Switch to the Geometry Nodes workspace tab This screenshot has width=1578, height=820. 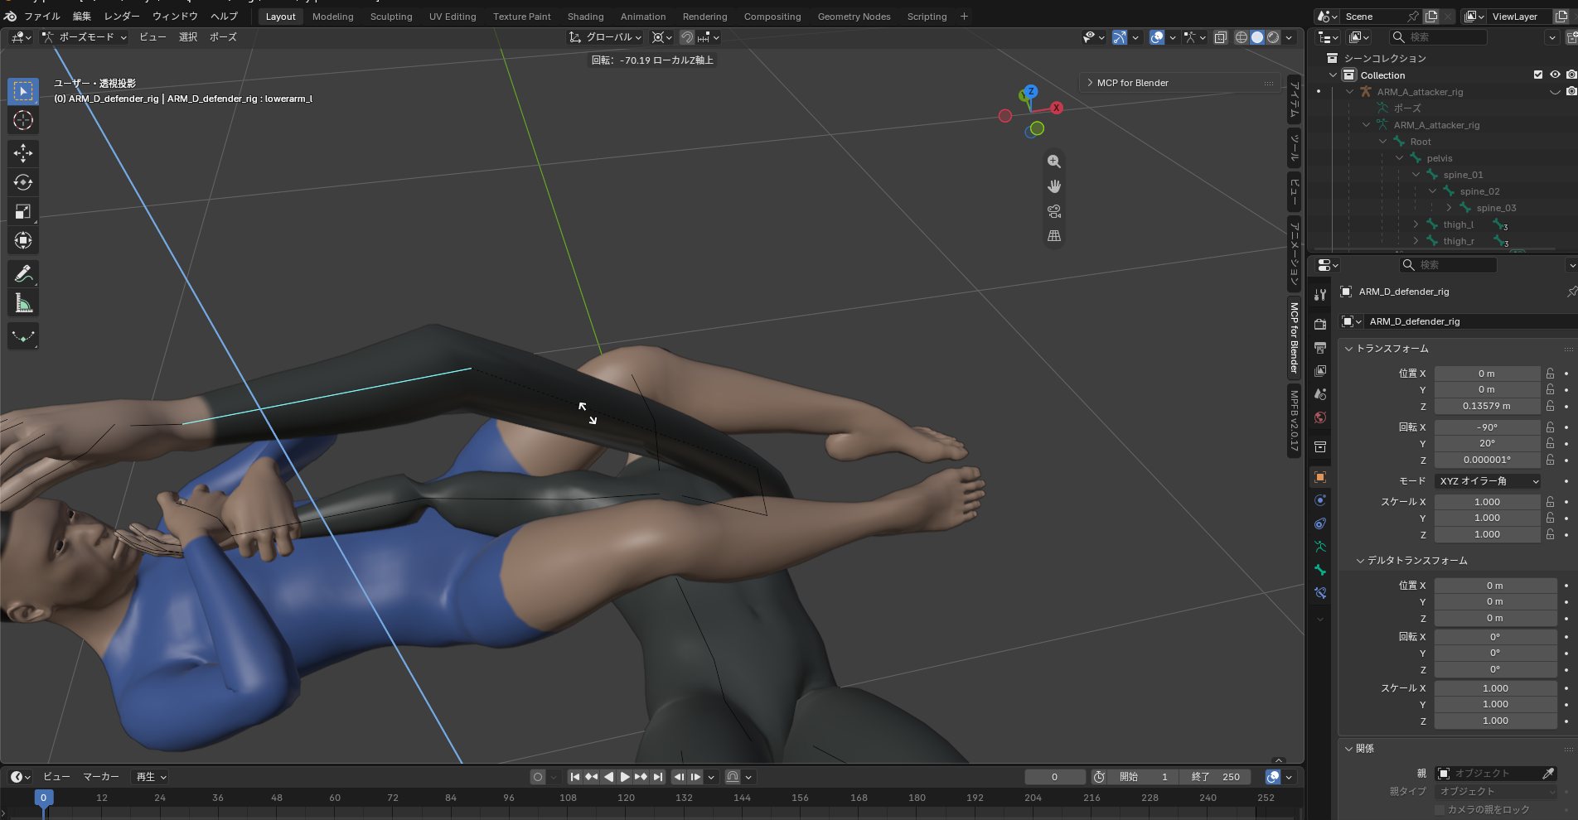(854, 17)
